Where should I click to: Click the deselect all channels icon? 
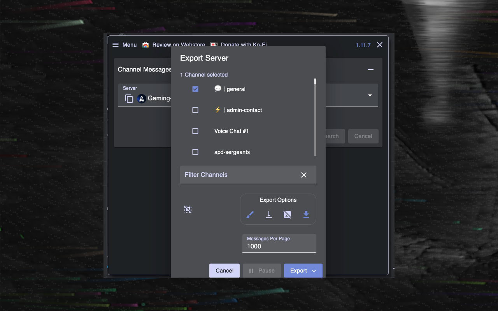(x=188, y=210)
